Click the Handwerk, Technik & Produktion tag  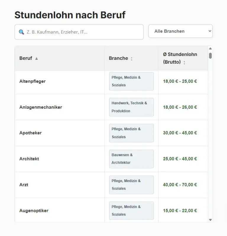point(131,107)
